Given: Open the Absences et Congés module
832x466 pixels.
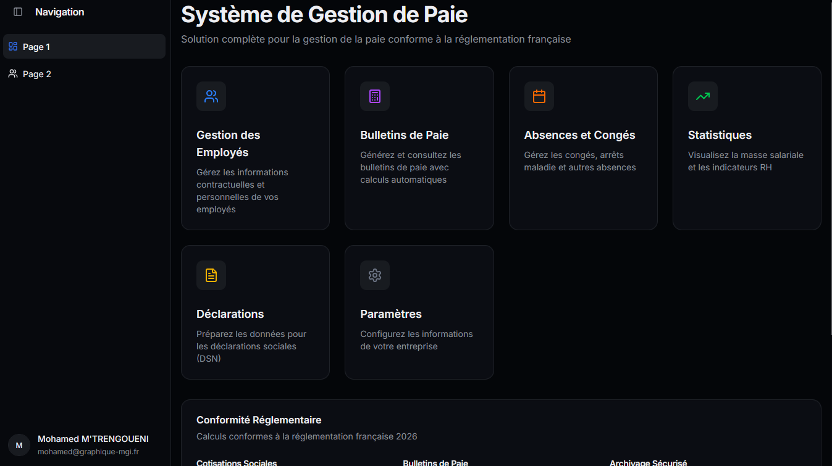Looking at the screenshot, I should (583, 148).
